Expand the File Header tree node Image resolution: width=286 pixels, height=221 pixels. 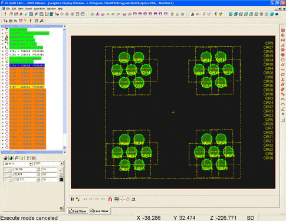tap(2, 29)
